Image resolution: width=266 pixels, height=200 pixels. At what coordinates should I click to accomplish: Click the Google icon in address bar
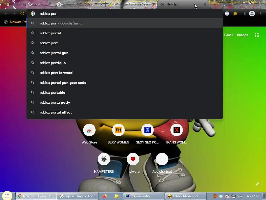point(33,14)
